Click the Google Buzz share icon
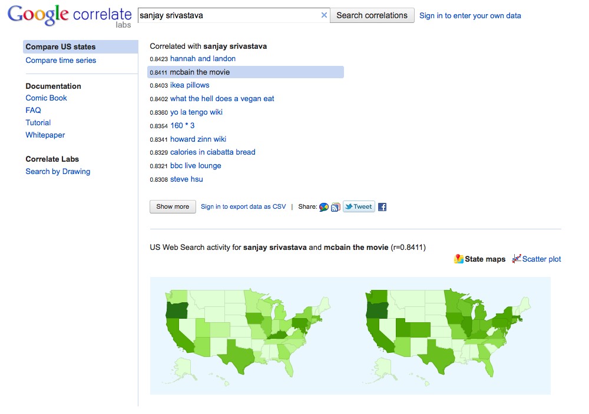Viewport: 589px width, 414px height. (x=323, y=207)
